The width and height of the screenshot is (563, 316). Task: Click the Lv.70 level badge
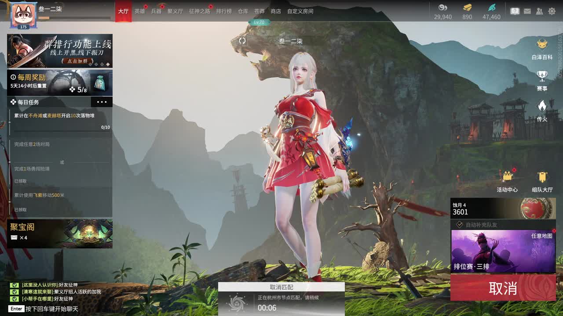point(259,22)
